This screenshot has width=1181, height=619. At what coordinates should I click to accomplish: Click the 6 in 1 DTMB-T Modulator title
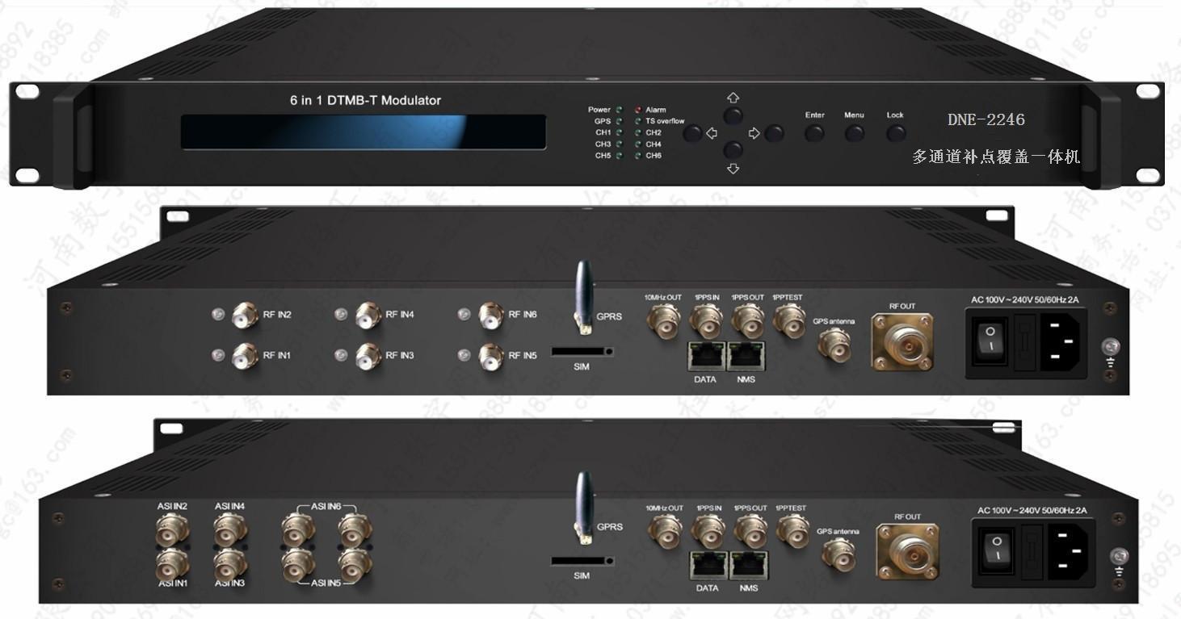click(365, 101)
